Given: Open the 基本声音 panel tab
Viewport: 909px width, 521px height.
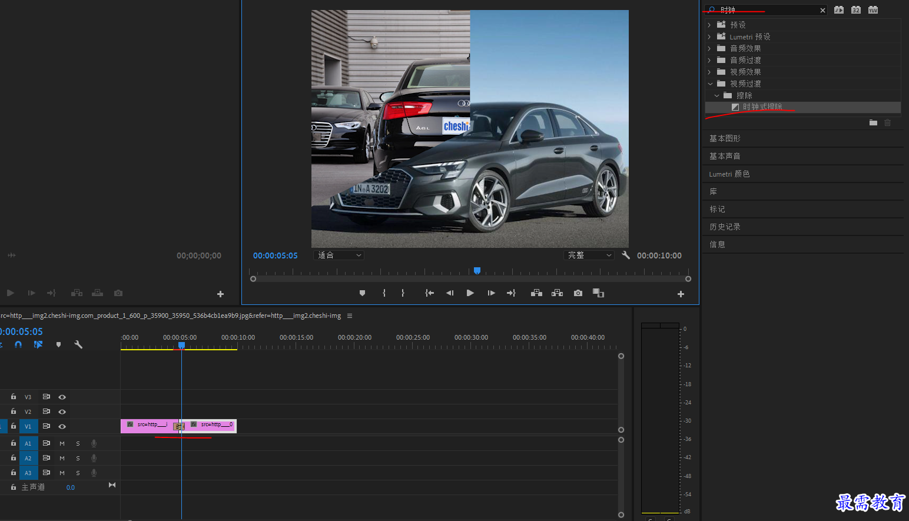Looking at the screenshot, I should click(725, 156).
